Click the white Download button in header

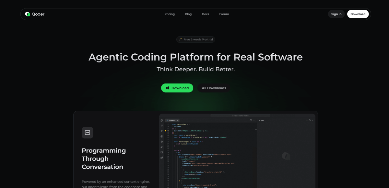click(358, 14)
